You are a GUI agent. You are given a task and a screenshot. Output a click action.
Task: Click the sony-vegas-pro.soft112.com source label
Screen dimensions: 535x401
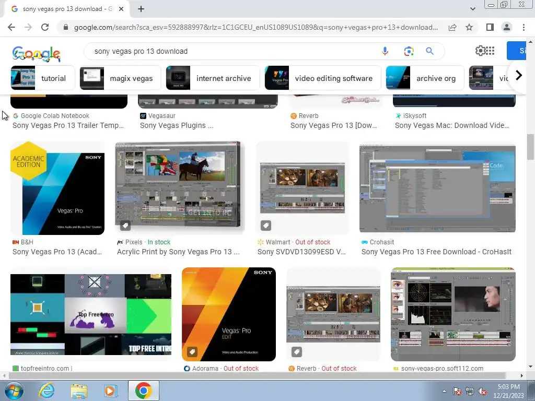point(442,368)
